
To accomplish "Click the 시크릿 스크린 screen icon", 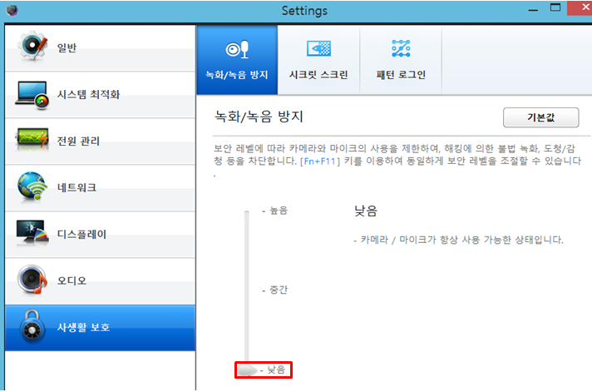I will pyautogui.click(x=318, y=48).
